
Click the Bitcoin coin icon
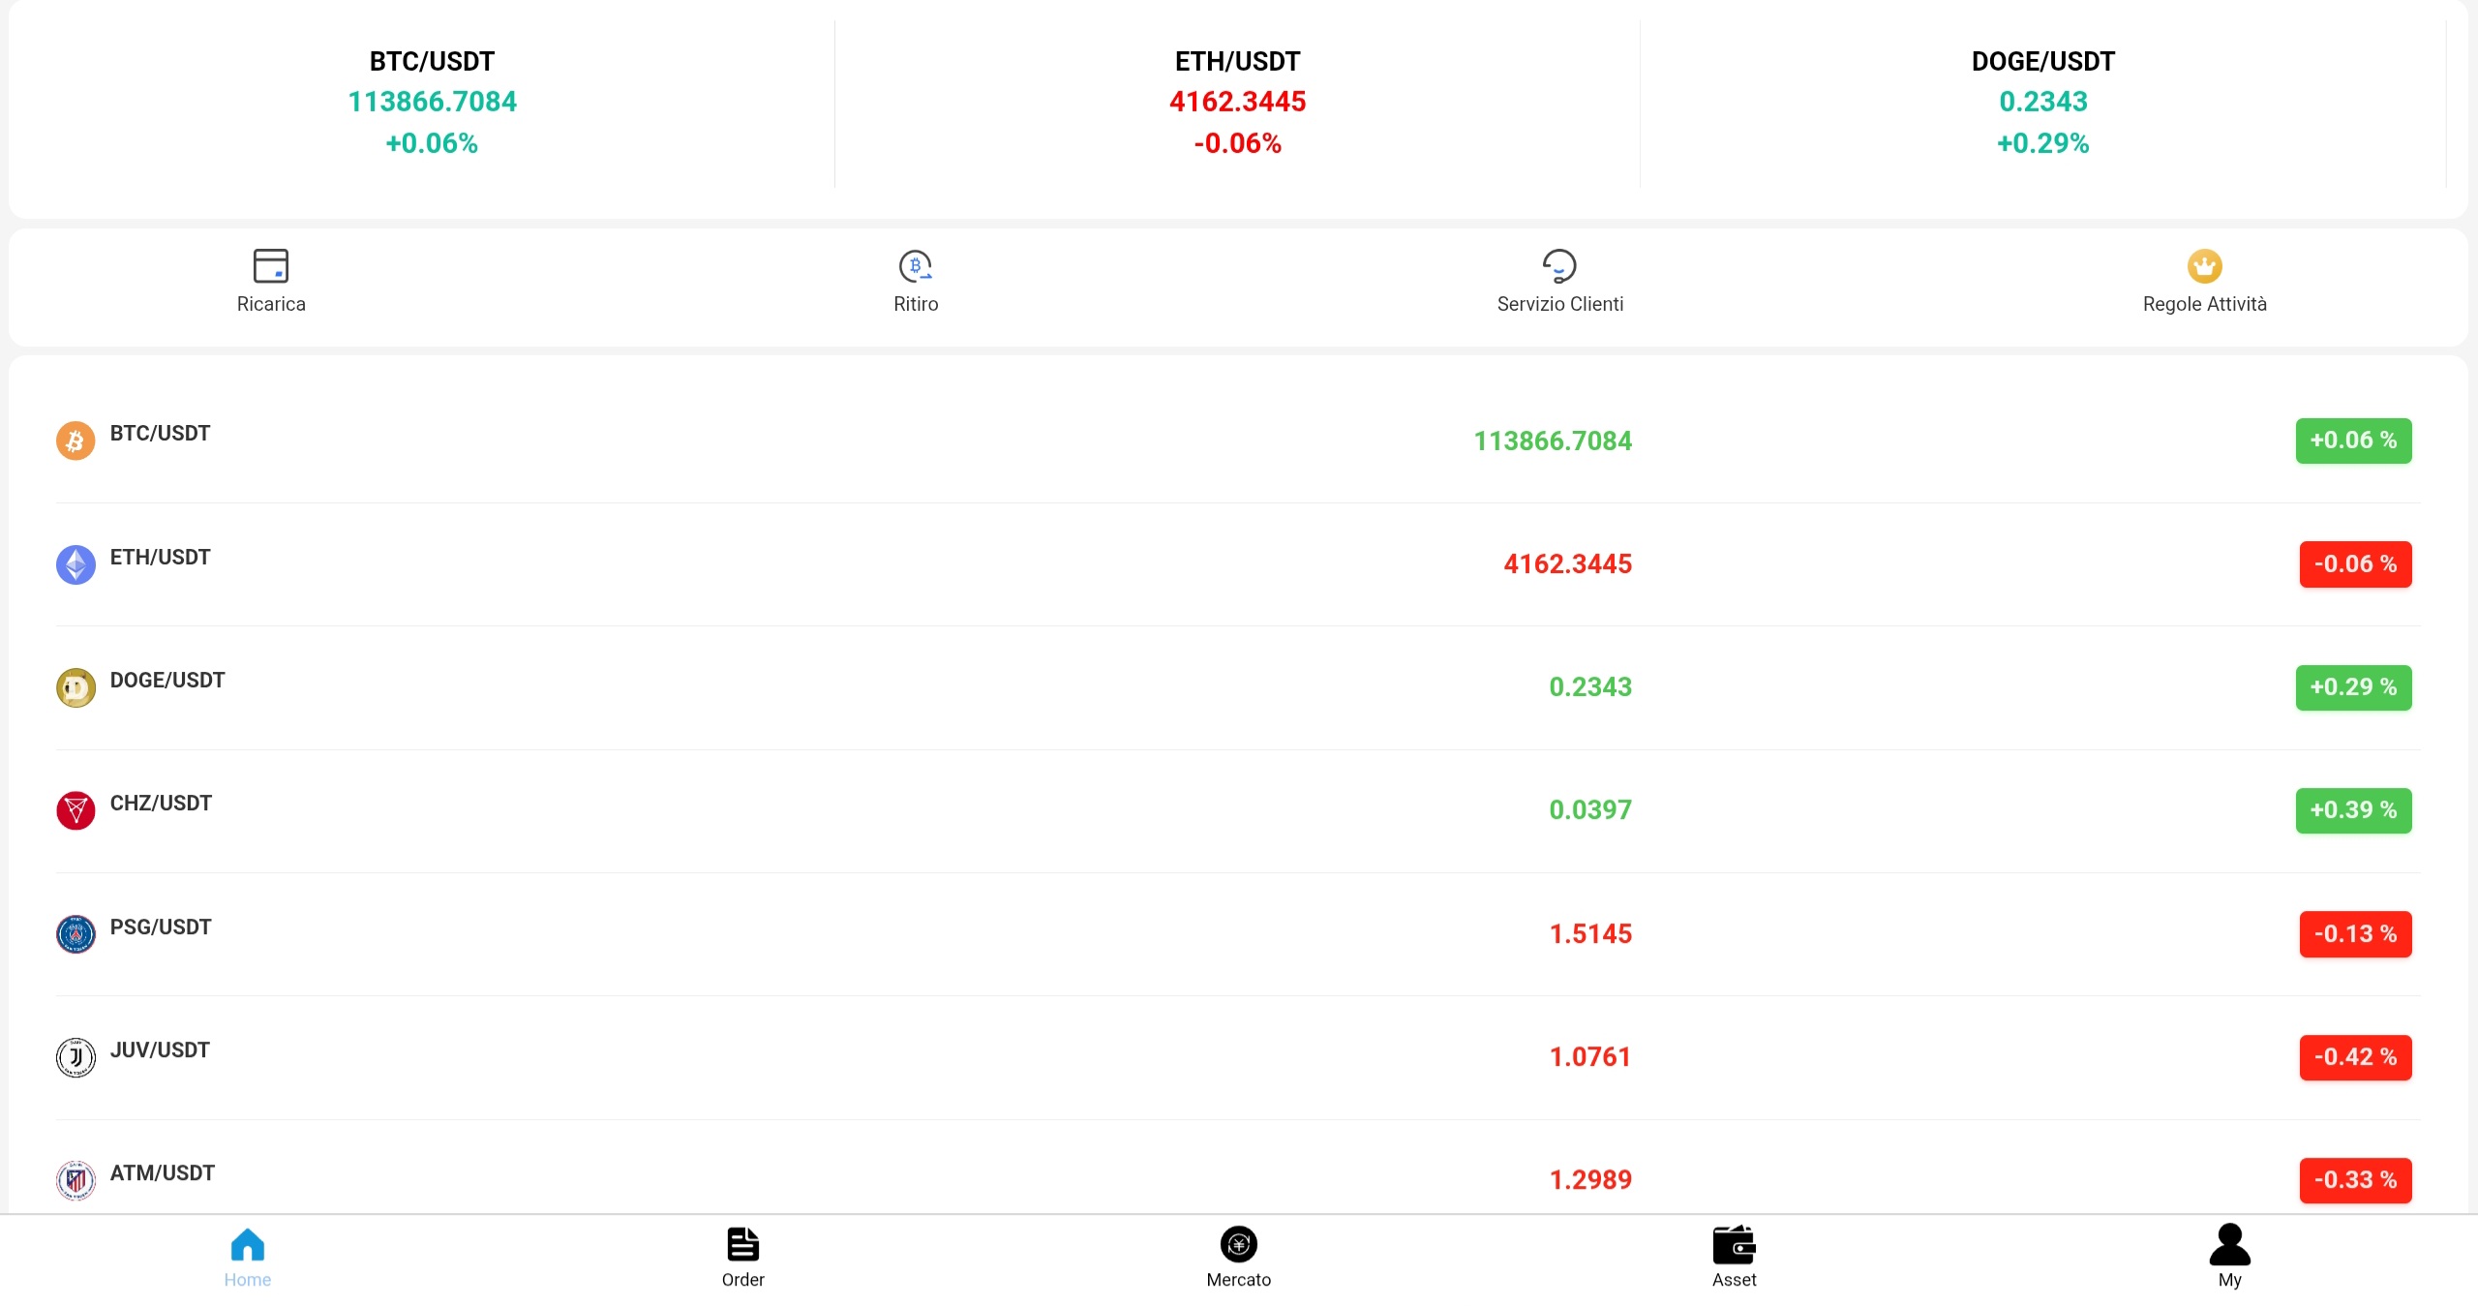click(76, 440)
